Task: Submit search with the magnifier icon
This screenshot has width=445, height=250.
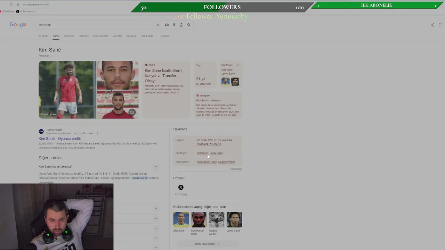Action: point(189,25)
